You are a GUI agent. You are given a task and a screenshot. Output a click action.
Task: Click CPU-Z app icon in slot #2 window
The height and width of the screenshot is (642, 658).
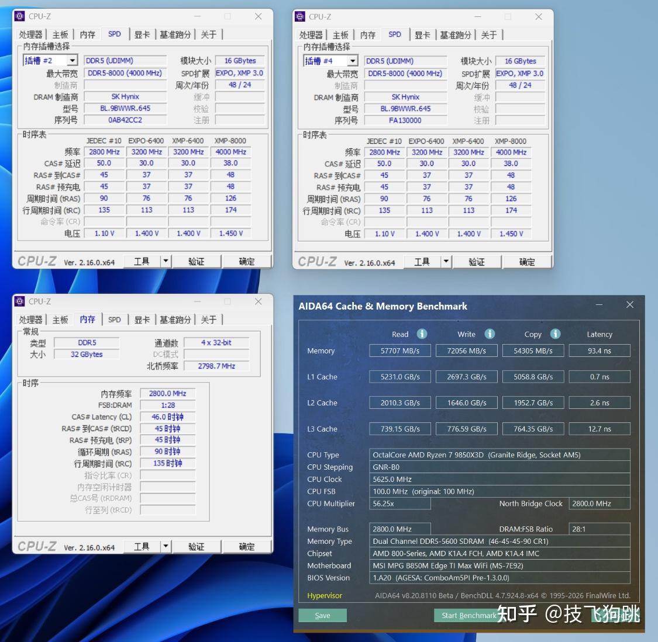[x=19, y=16]
